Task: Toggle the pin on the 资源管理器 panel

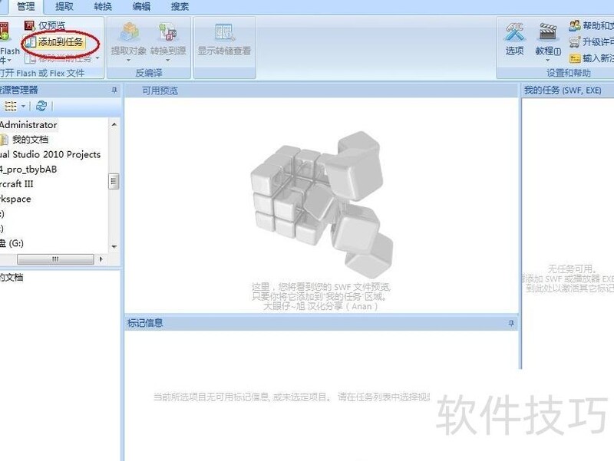Action: pyautogui.click(x=114, y=91)
